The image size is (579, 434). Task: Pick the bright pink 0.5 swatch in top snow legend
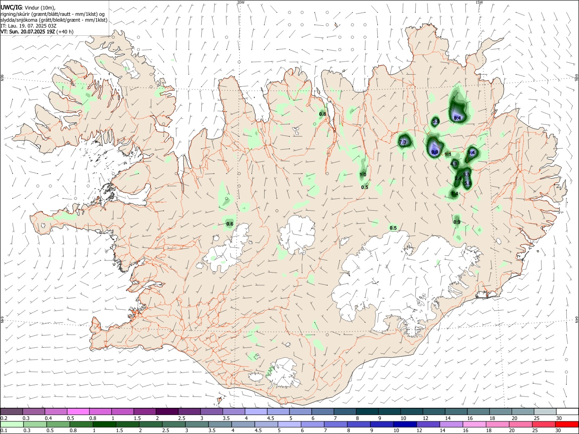78,411
